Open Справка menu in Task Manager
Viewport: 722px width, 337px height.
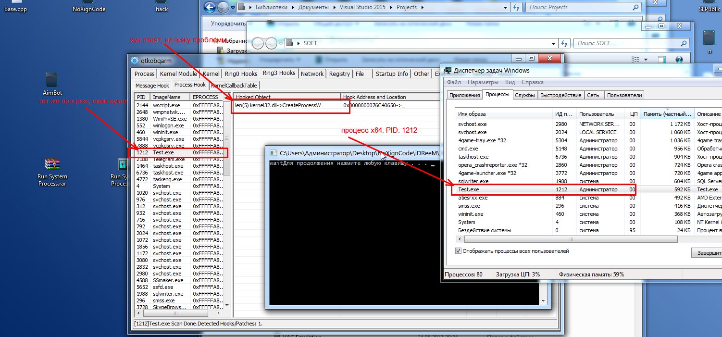[x=532, y=82]
